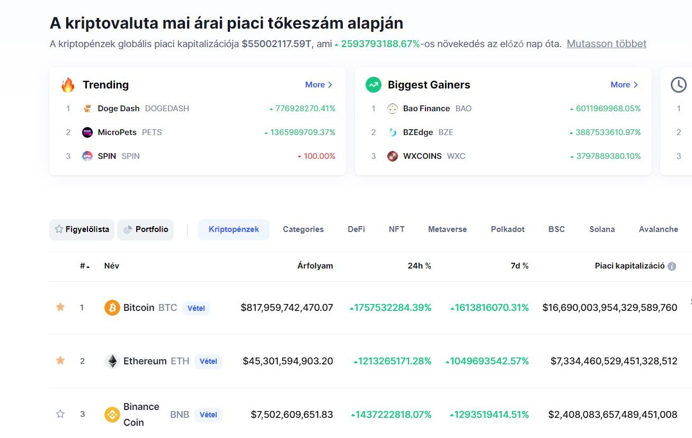Click Ethereum price $45,301,594,903.20
The width and height of the screenshot is (692, 438).
(288, 361)
